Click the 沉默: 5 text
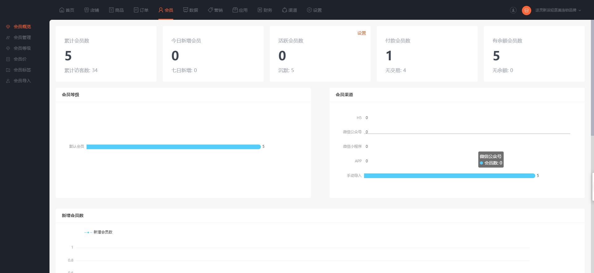This screenshot has width=594, height=273. 286,70
